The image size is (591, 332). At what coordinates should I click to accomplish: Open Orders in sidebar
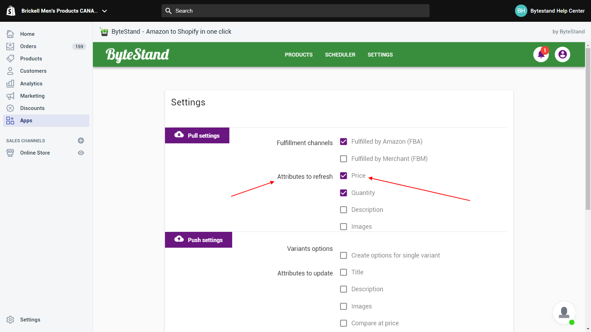28,46
